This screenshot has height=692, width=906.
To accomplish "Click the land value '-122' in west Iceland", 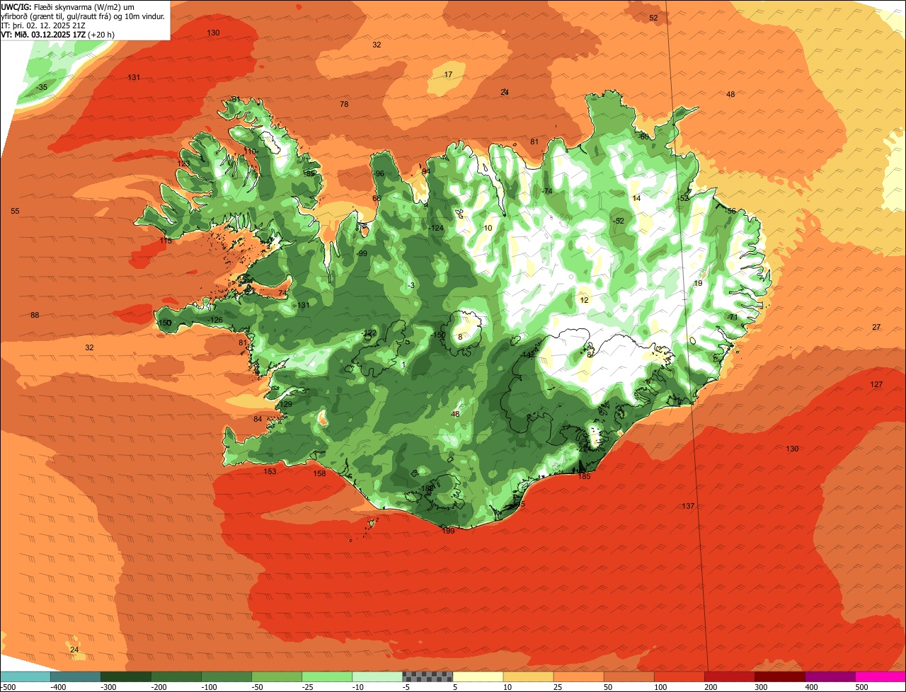I will tap(369, 333).
